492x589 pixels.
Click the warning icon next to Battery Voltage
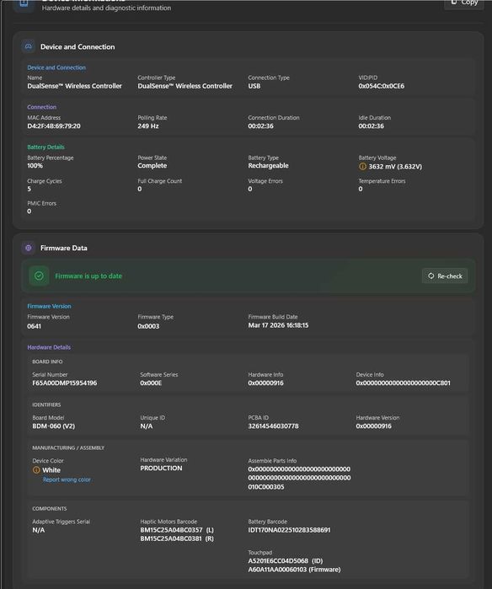(x=362, y=166)
